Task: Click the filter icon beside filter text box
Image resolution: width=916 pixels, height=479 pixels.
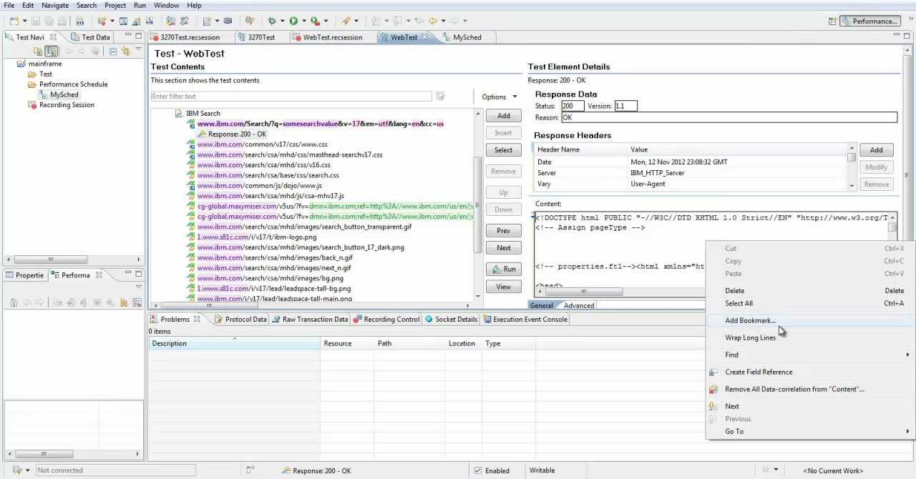Action: click(x=441, y=97)
